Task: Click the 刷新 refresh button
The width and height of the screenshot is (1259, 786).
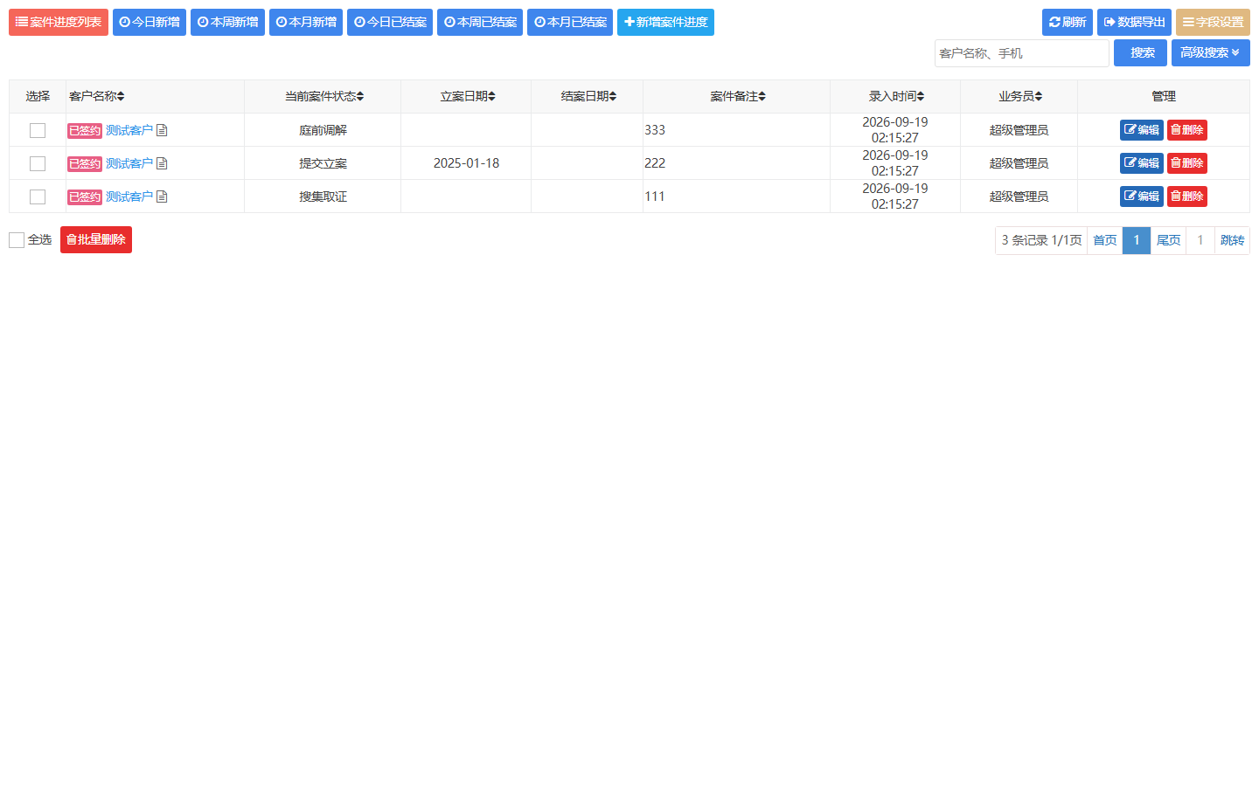Action: (x=1068, y=22)
